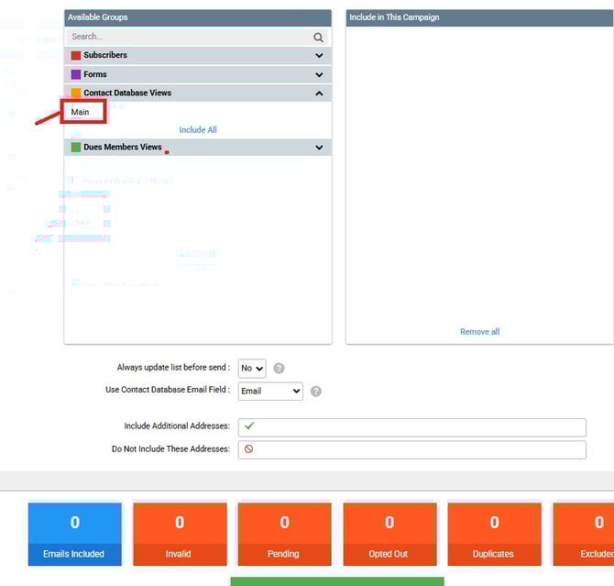Click the Emails Included counter tile

74,534
